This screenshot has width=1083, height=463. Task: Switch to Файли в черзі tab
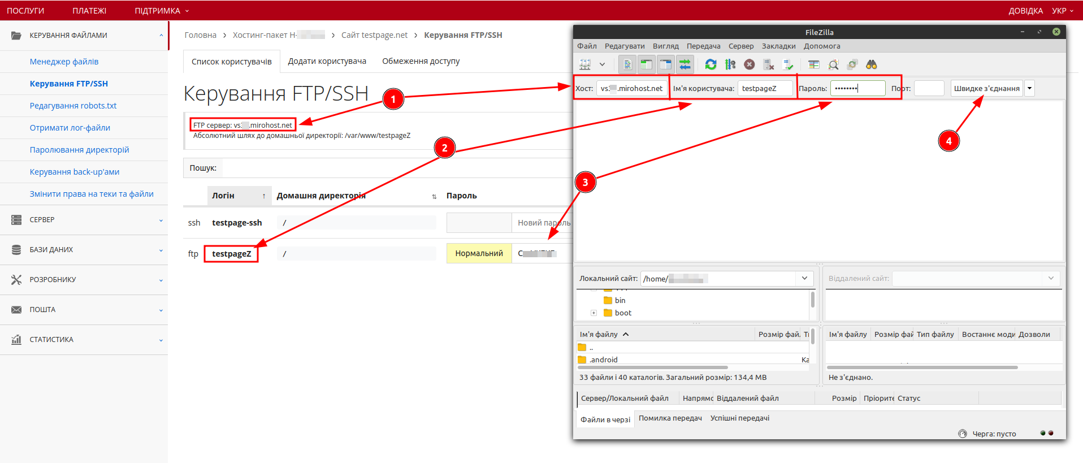[x=605, y=419]
